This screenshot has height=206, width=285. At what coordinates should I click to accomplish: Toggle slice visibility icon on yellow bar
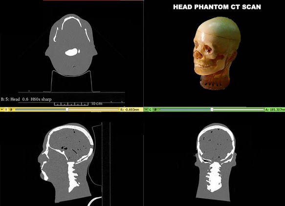click(11, 110)
